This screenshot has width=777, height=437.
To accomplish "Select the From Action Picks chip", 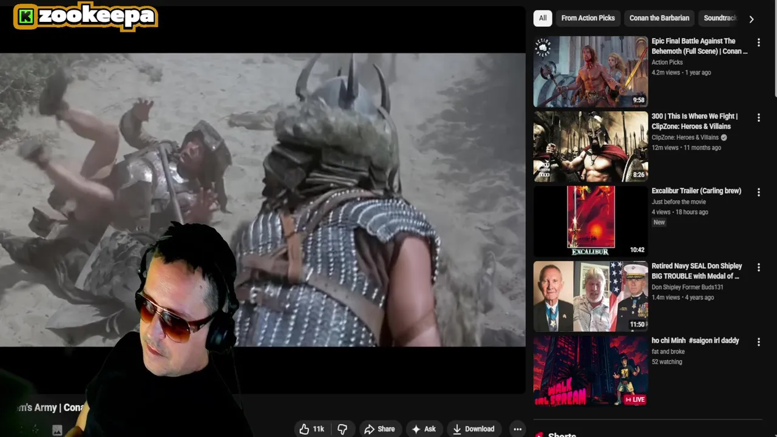I will point(588,18).
